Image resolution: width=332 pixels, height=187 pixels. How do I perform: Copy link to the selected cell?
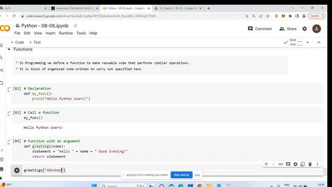pos(281,164)
